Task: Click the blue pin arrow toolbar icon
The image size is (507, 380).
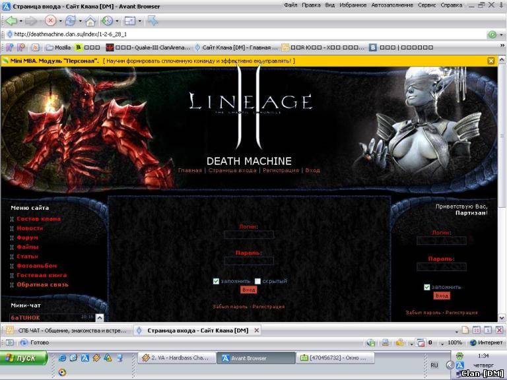Action: (x=152, y=21)
